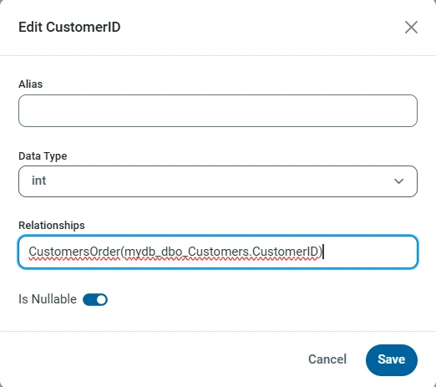Screen dimensions: 436x387
Task: Click the Data Type label
Action: [x=43, y=156]
